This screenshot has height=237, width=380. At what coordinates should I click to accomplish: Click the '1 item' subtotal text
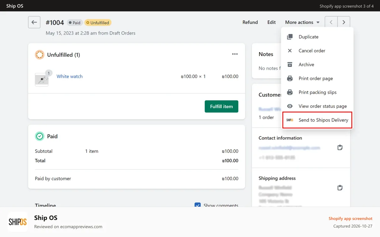[92, 151]
